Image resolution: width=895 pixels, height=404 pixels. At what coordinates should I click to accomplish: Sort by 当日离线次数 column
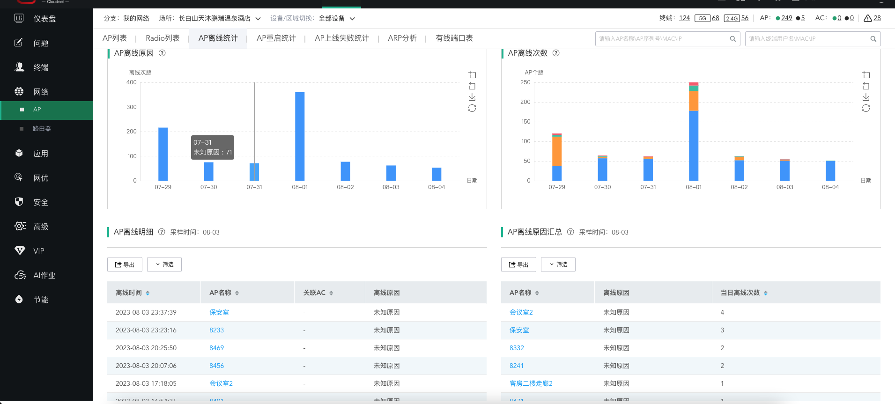click(765, 293)
